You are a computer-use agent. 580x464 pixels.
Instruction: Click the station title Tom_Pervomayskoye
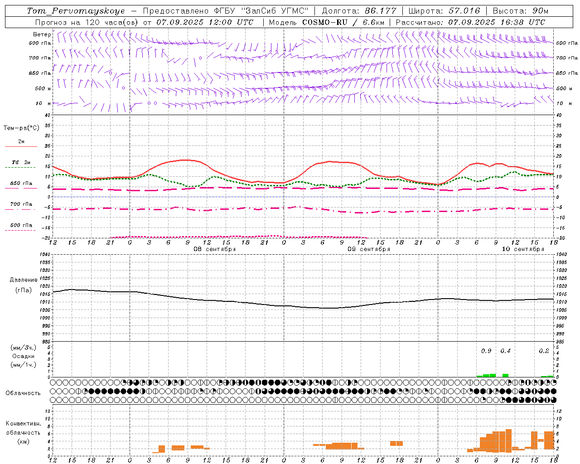click(76, 11)
